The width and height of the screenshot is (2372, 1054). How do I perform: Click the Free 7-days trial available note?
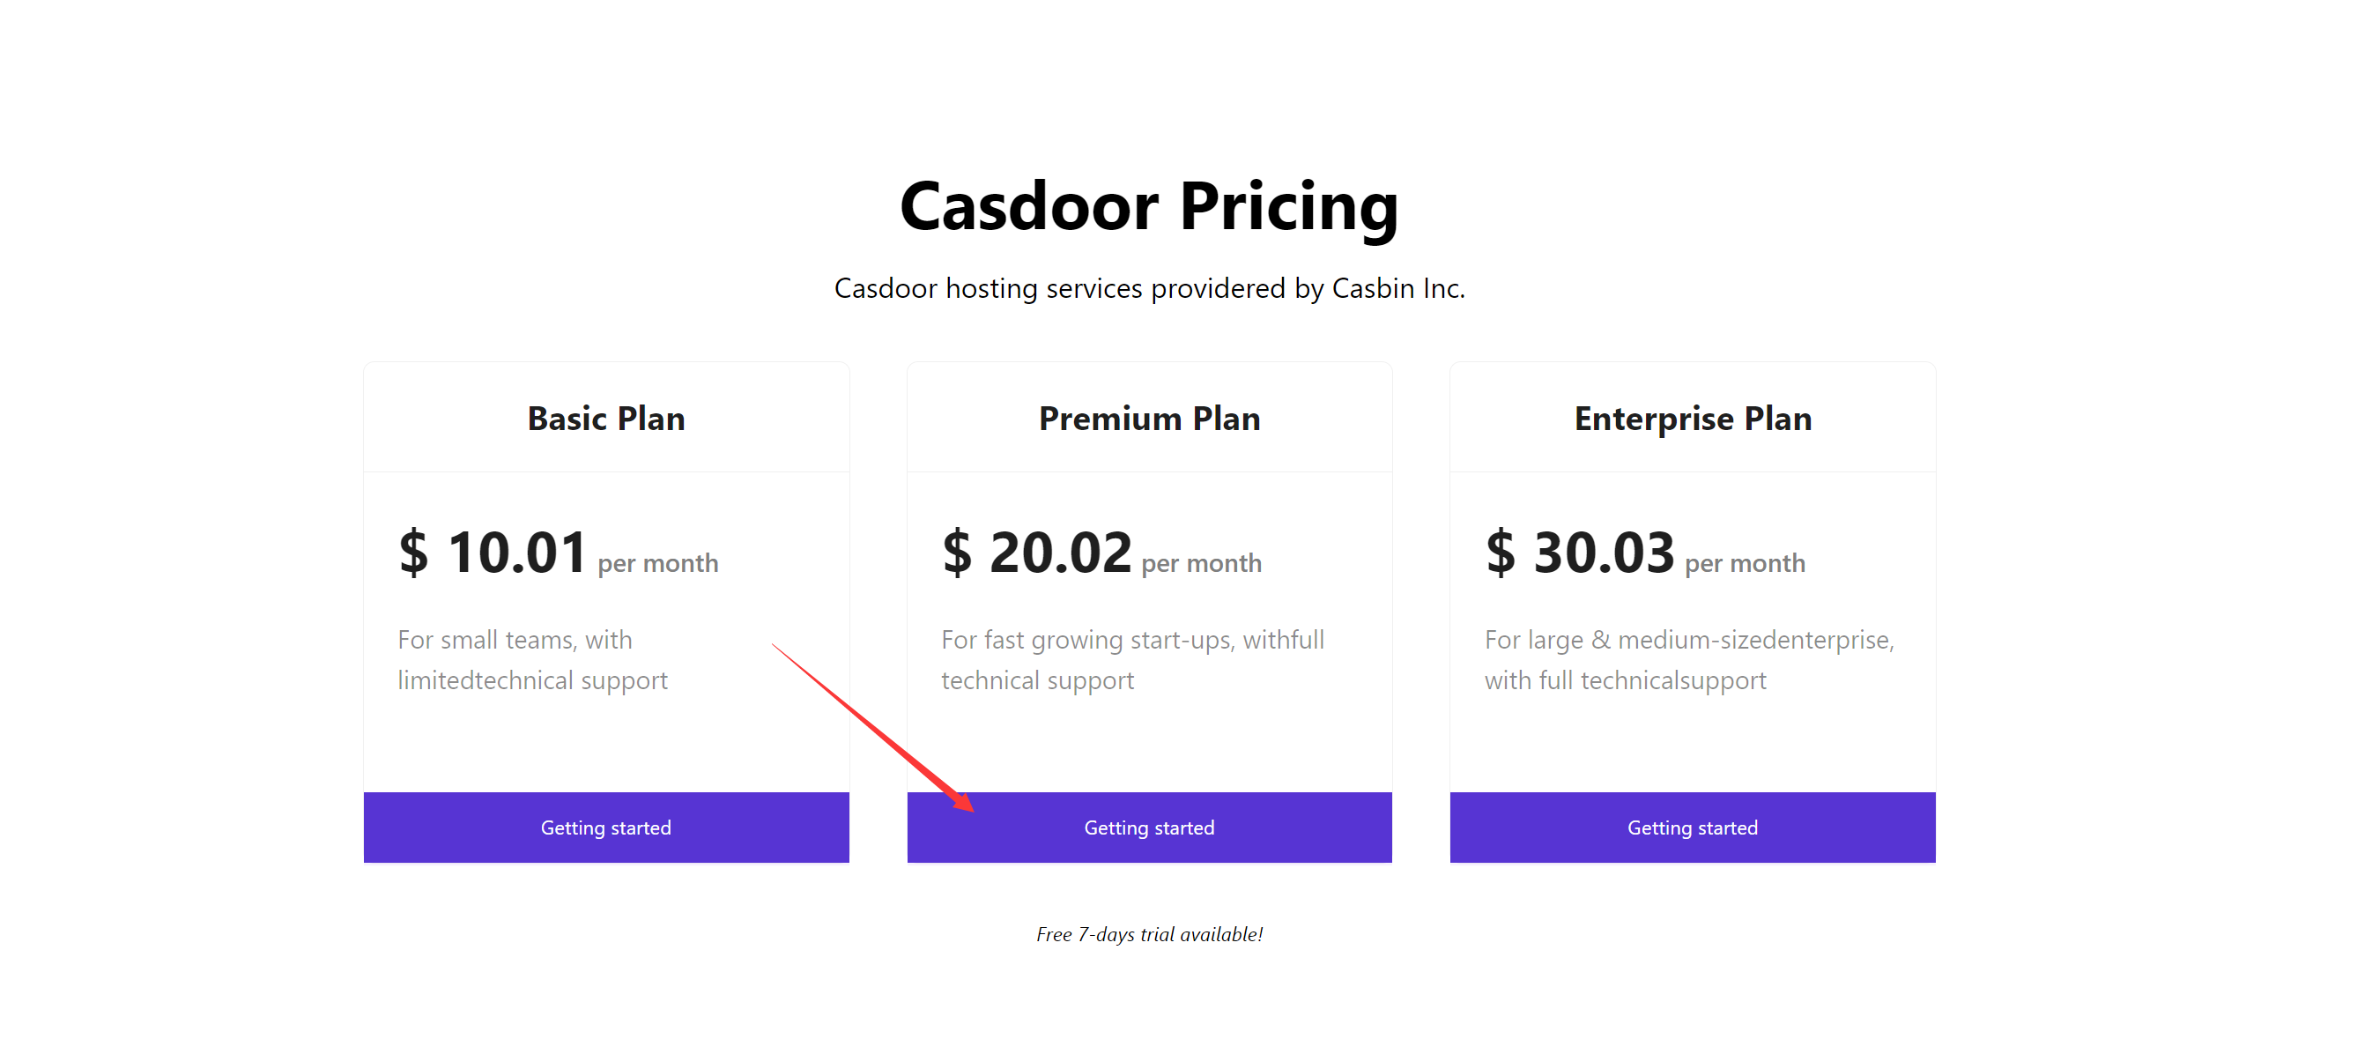tap(1148, 934)
